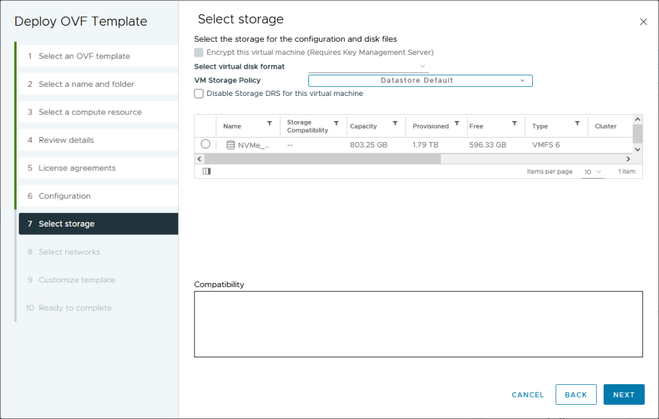Click the Type column header
The image size is (659, 419).
pyautogui.click(x=540, y=126)
